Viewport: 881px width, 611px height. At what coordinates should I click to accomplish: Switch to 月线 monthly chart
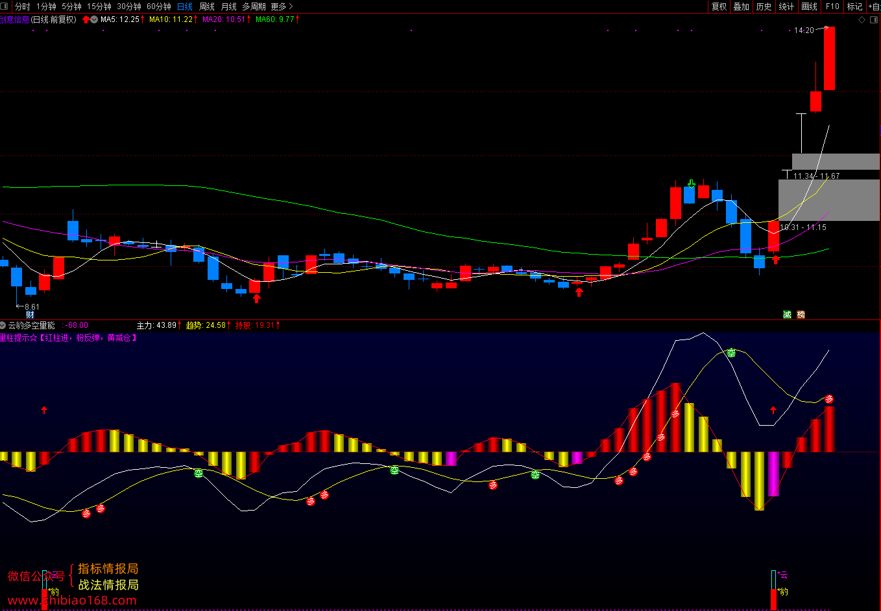point(229,6)
